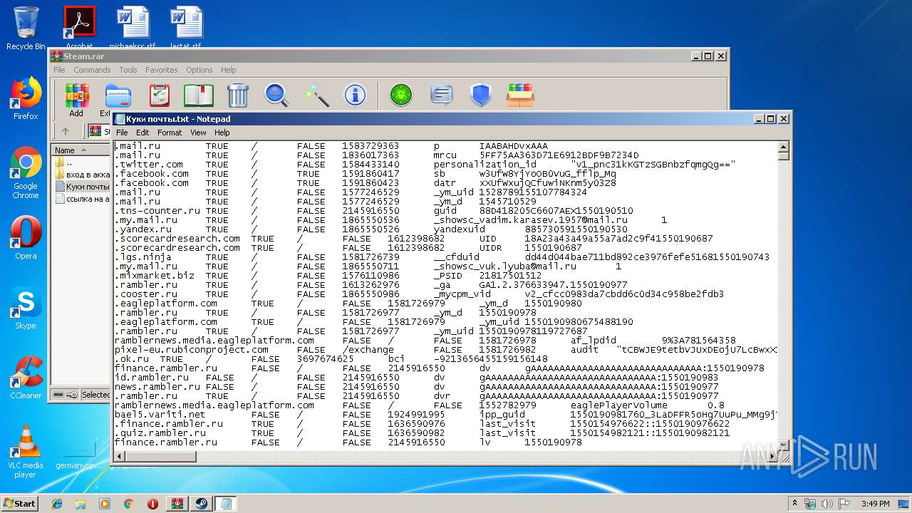Open Notepad Help menu
This screenshot has width=912, height=513.
point(222,133)
